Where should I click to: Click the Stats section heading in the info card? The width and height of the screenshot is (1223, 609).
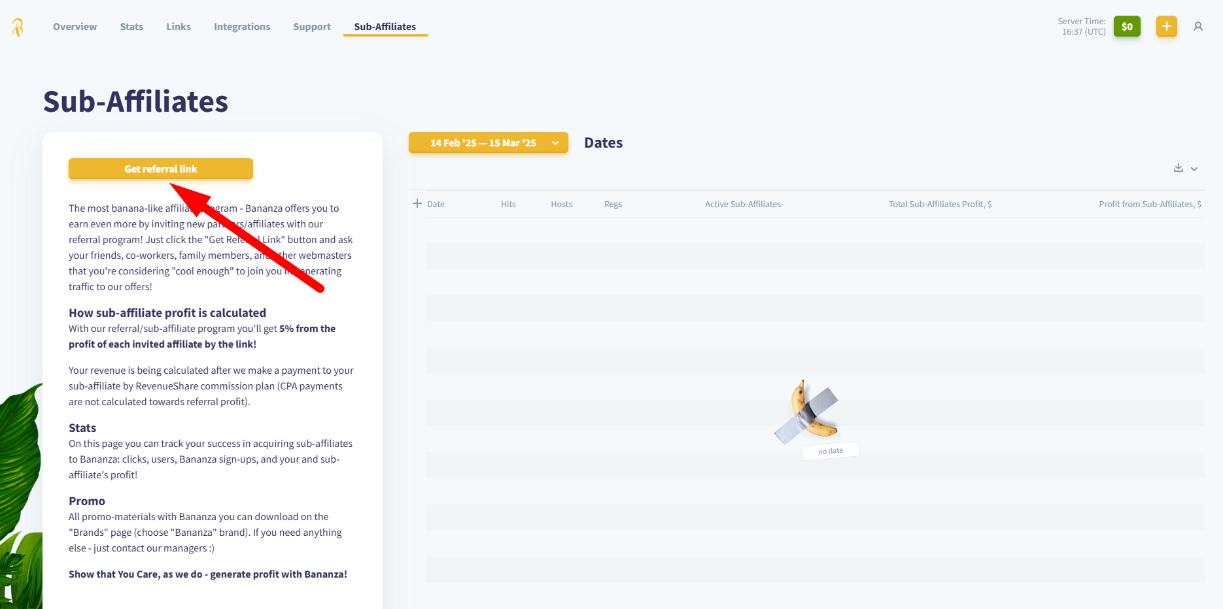pyautogui.click(x=82, y=427)
